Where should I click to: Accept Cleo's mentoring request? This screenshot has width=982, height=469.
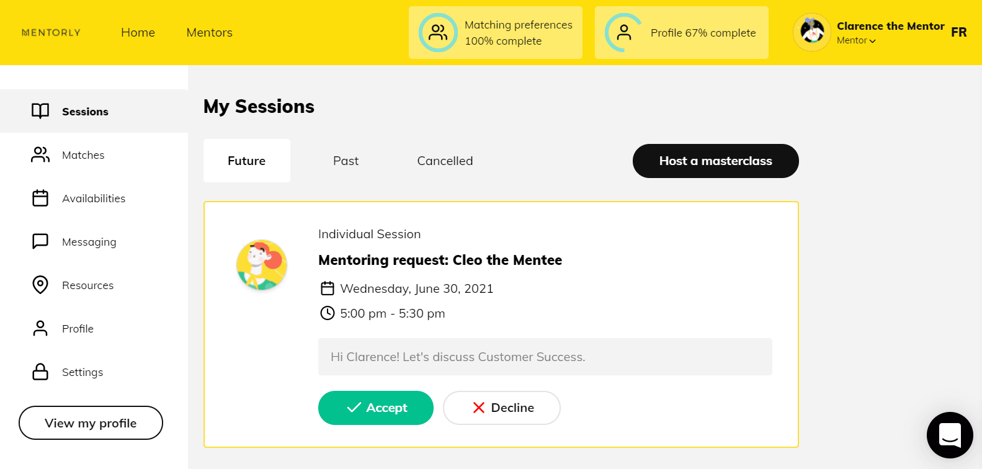[x=376, y=408]
